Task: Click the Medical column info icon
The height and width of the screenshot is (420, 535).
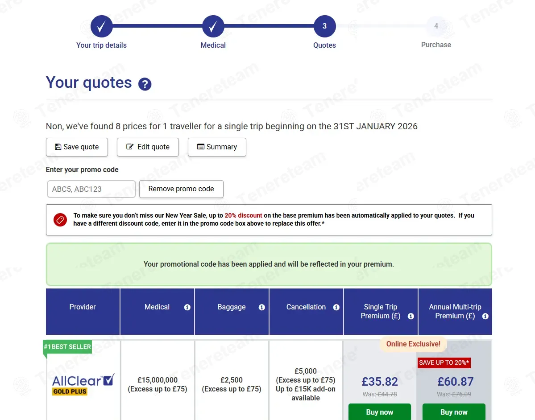Action: point(187,307)
